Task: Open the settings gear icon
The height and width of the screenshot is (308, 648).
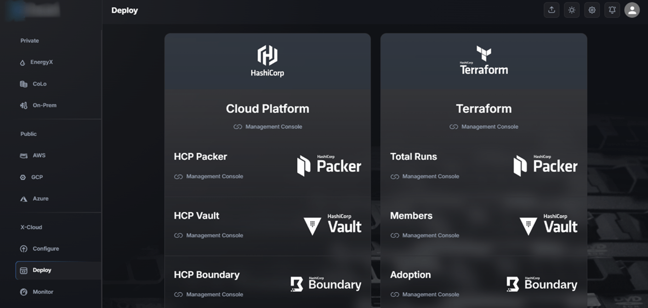Action: 592,10
